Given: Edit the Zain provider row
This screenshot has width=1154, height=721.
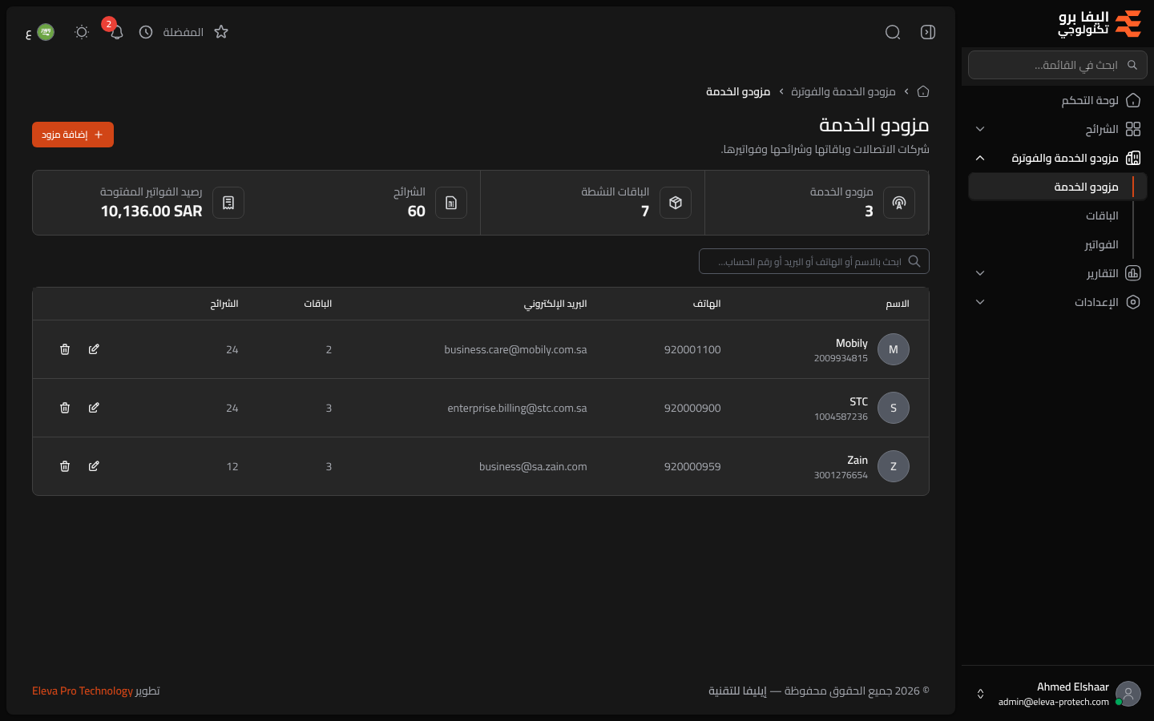Looking at the screenshot, I should [x=94, y=466].
